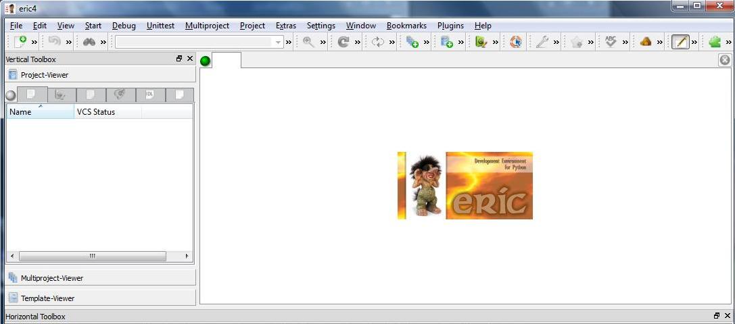Click the Project-Viewer scrollbar left arrow

tap(12, 256)
